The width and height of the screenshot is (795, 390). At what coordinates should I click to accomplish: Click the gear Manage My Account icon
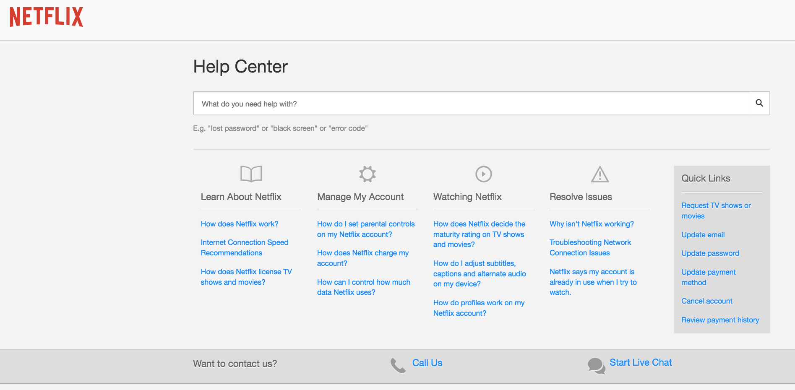click(367, 174)
